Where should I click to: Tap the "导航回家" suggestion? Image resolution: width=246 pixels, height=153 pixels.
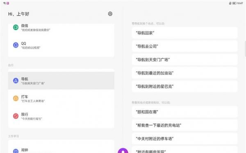click(x=184, y=33)
